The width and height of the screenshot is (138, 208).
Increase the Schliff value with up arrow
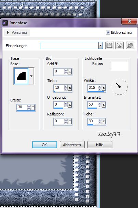coord(66,70)
